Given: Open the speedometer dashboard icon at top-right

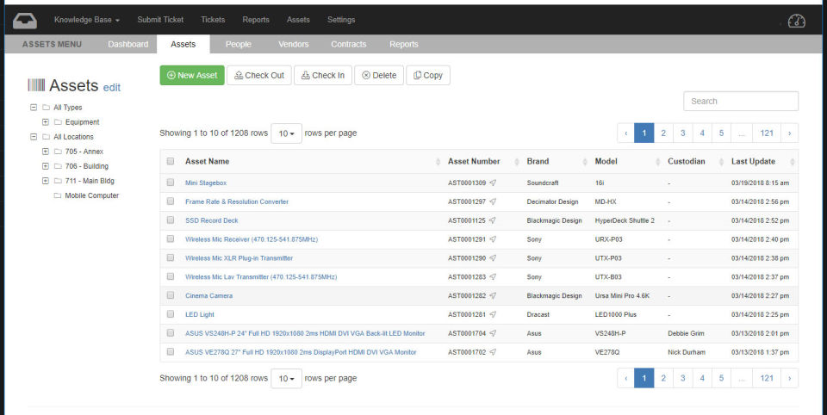Looking at the screenshot, I should coord(796,21).
